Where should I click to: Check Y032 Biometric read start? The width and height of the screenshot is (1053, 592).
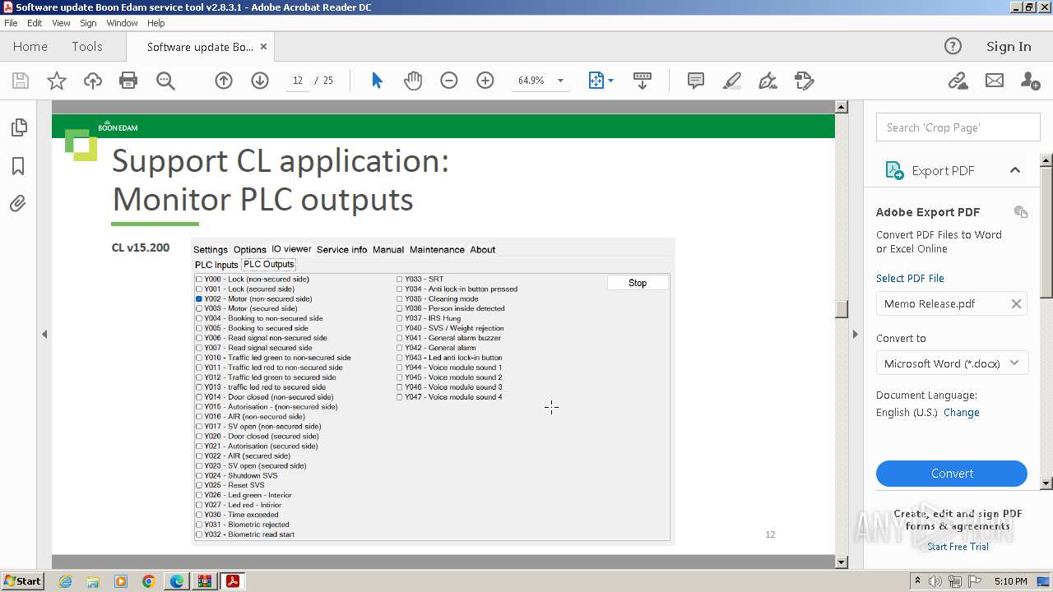(x=199, y=534)
